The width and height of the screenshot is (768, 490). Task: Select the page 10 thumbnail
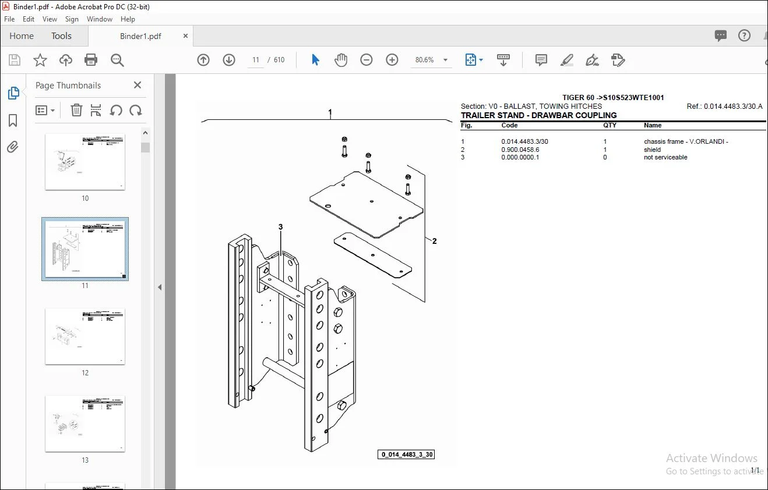pos(85,162)
